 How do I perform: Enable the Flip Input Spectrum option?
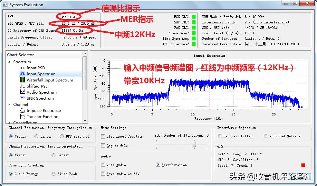pos(103,136)
